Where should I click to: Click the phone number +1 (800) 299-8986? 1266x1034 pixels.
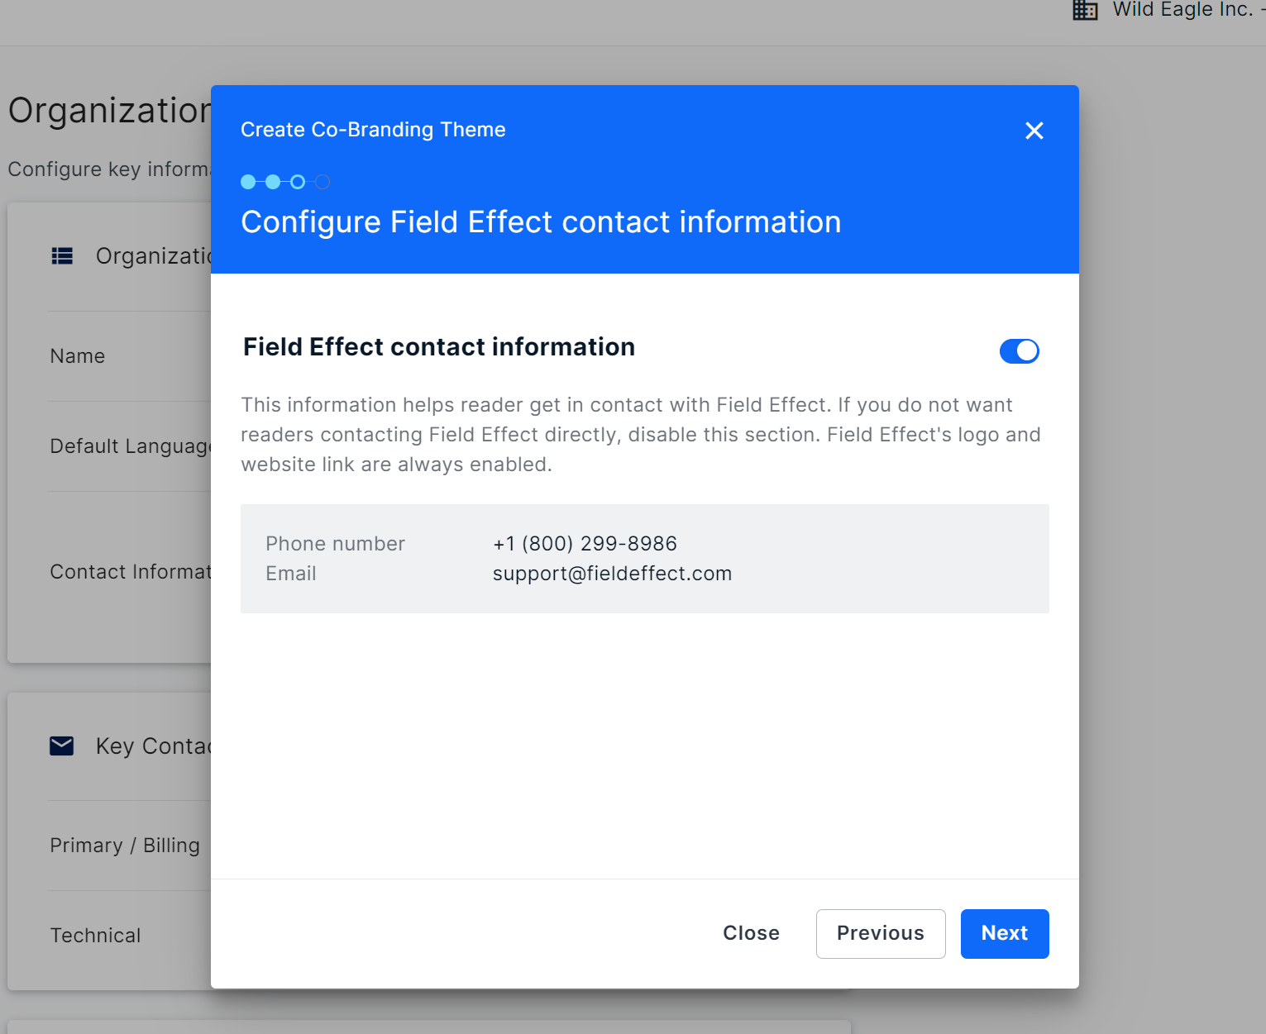(585, 544)
